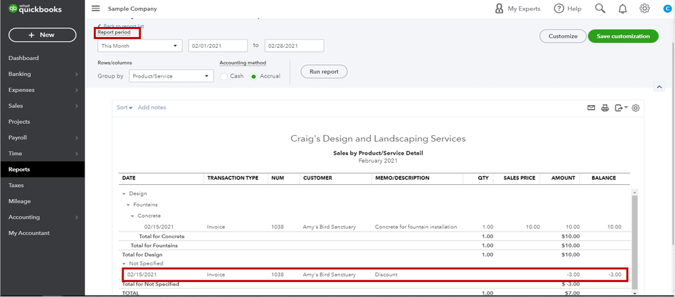This screenshot has height=297, width=675.
Task: Click the start date 02/01/2021 field
Action: click(x=218, y=46)
